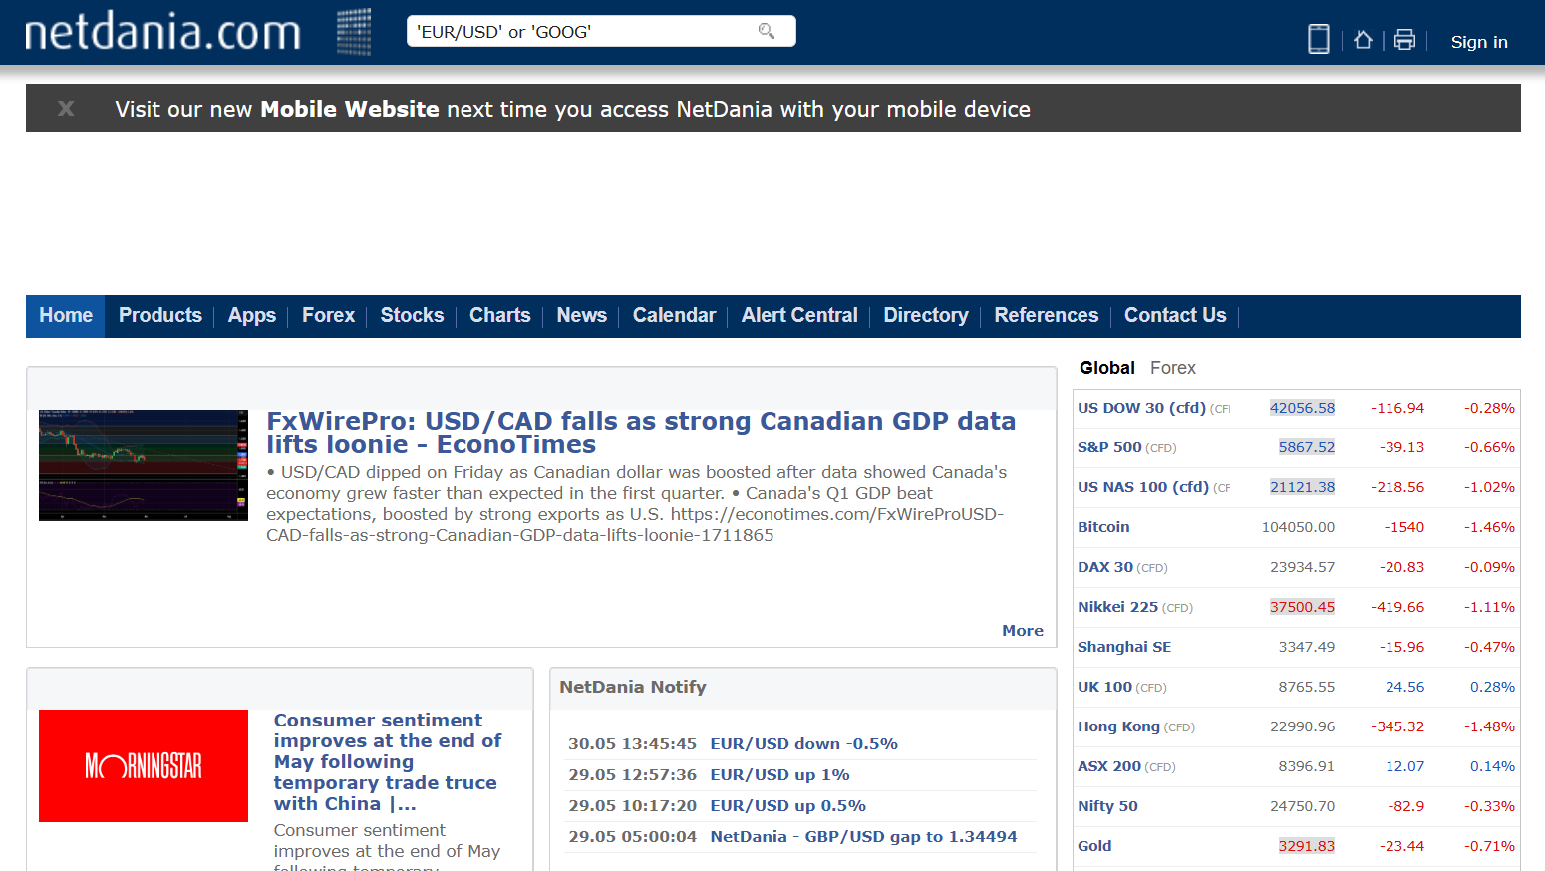Follow the Mobile Website banner link

(350, 109)
